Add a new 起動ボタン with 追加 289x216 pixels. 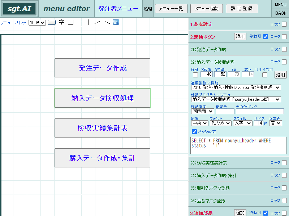coord(240,36)
